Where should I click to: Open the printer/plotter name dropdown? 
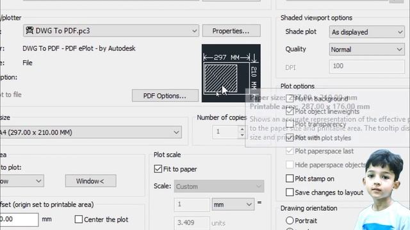[111, 31]
